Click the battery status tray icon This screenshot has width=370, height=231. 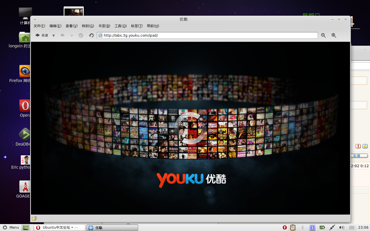tap(322, 228)
